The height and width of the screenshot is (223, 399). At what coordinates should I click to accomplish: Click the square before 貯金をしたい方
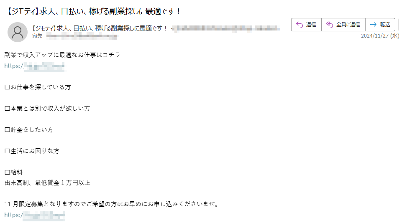tap(8, 130)
